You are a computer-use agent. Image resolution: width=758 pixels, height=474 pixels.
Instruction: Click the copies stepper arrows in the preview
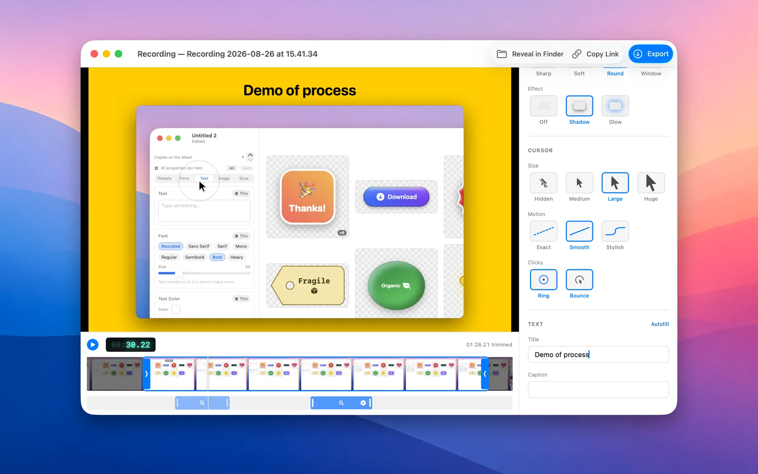coord(250,157)
